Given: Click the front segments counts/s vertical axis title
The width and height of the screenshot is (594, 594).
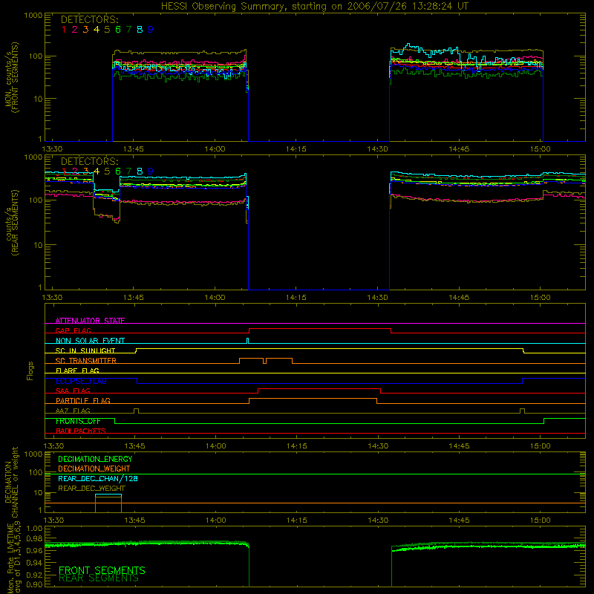Looking at the screenshot, I should point(11,78).
